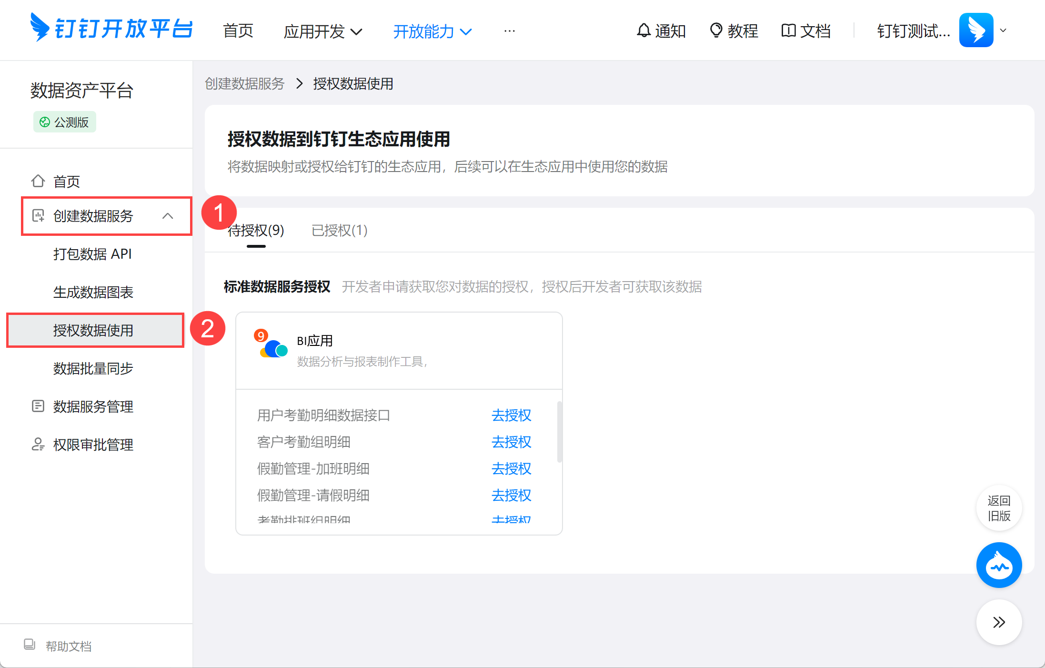Click the double-arrow collapse button

999,622
